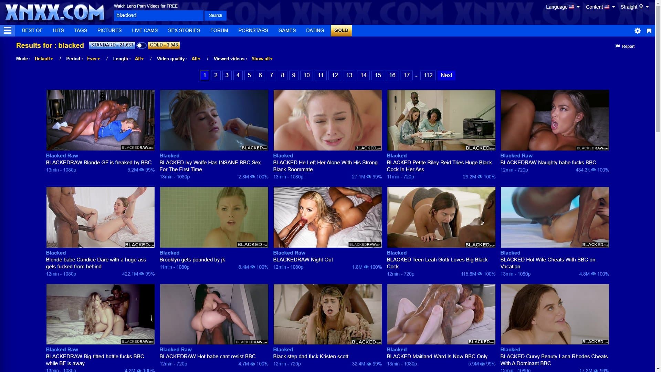Open the Video quality dropdown
This screenshot has width=661, height=372.
pos(196,59)
